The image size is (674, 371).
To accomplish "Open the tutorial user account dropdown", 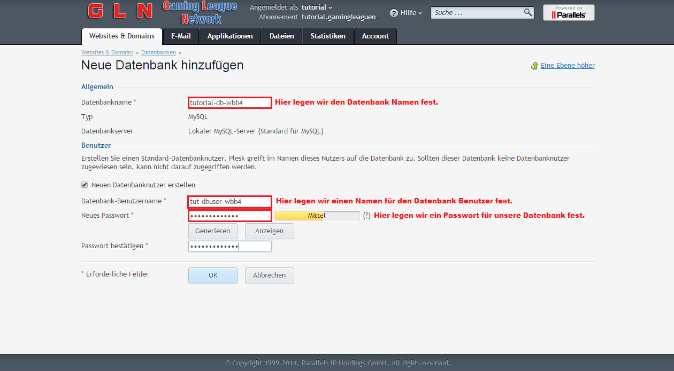I will tap(317, 7).
